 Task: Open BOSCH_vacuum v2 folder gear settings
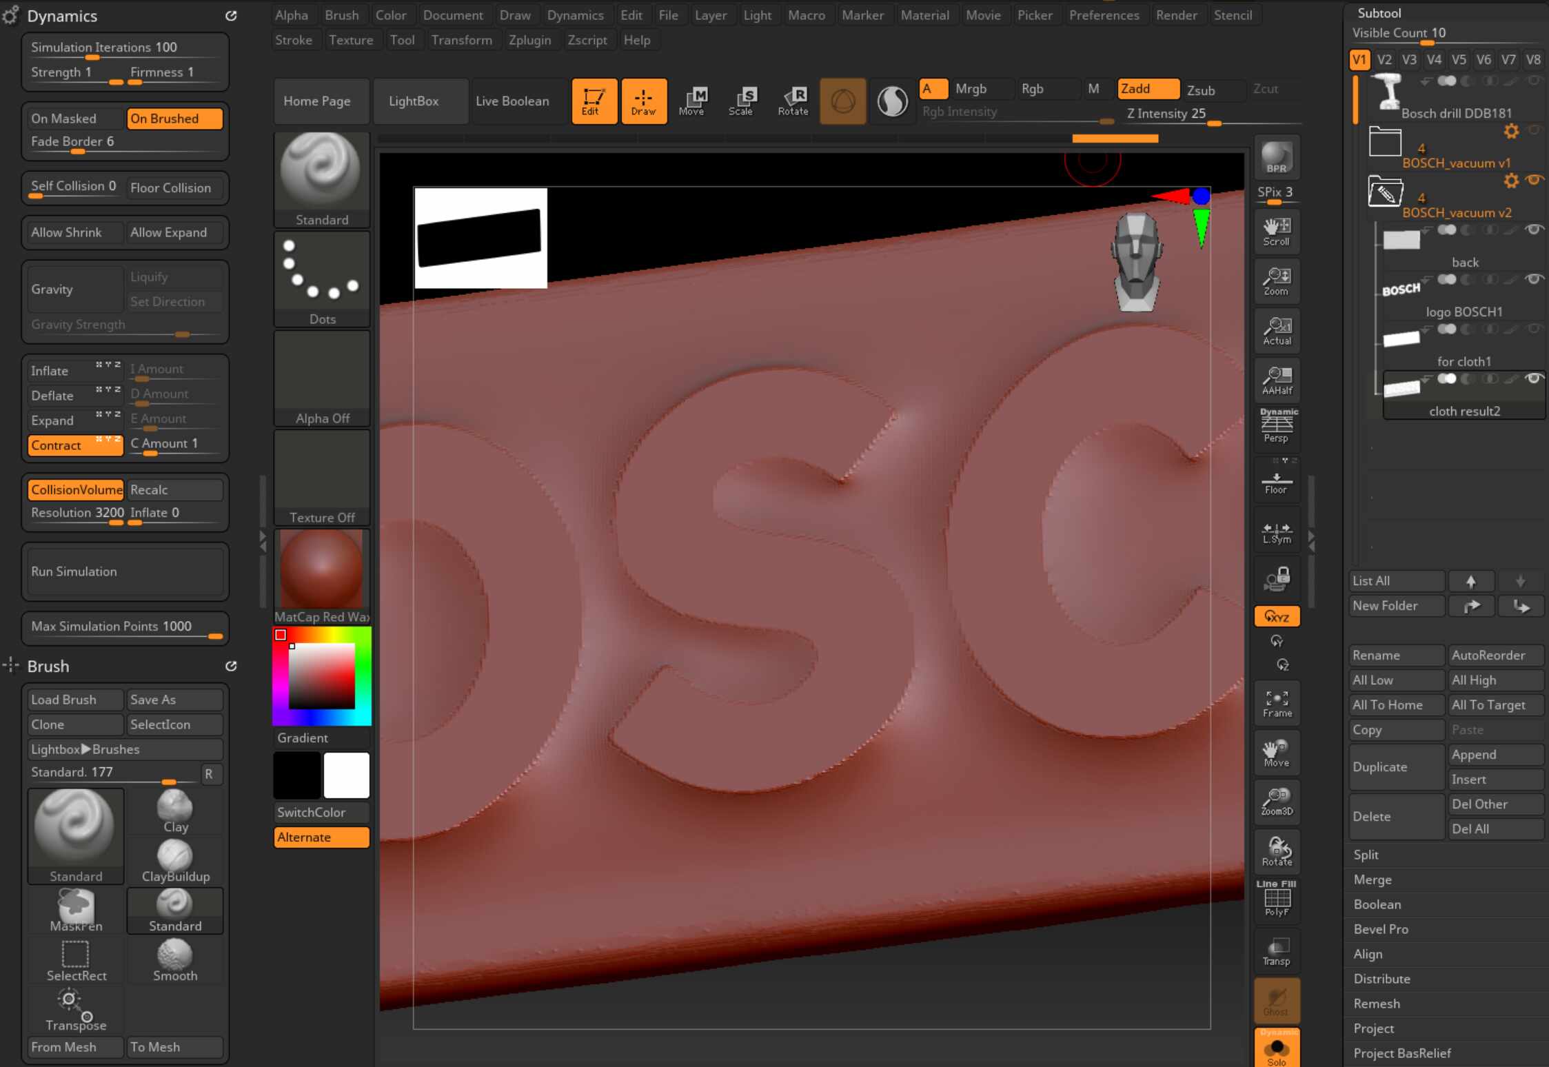coord(1512,181)
